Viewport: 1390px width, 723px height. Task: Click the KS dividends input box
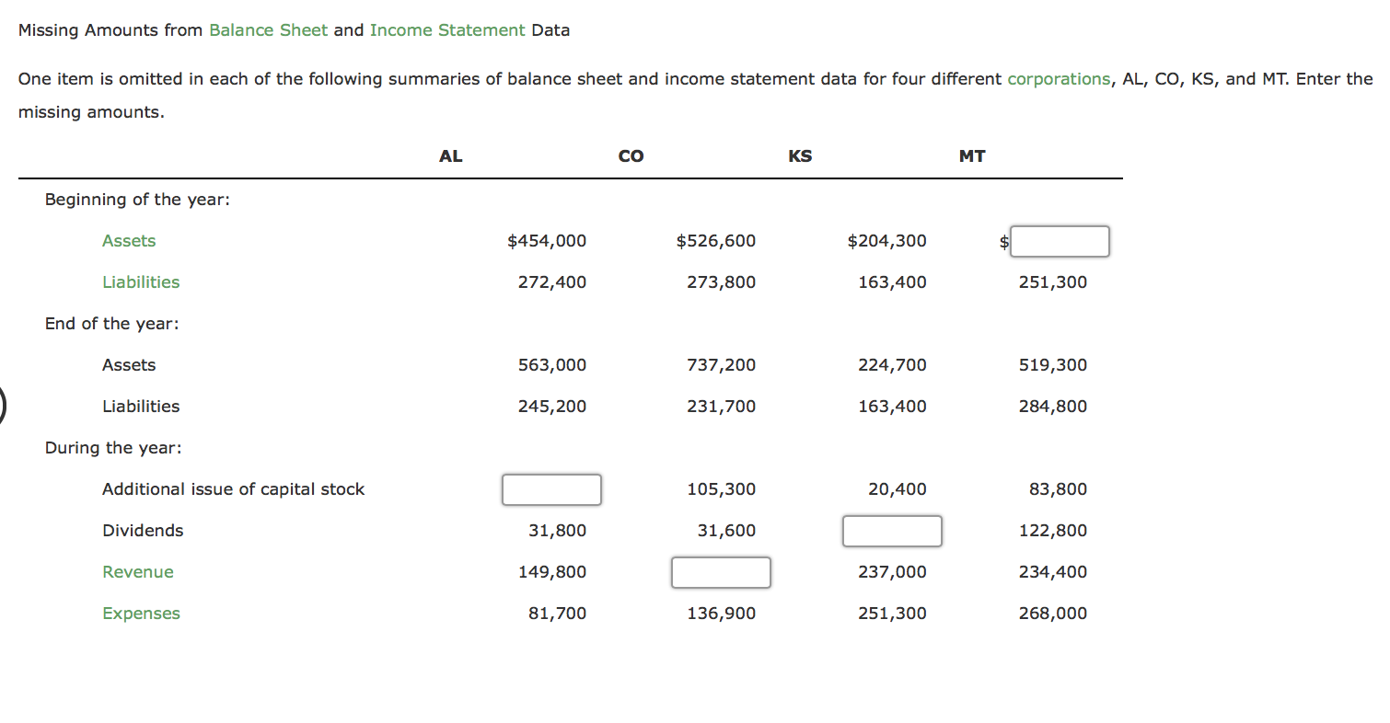[x=892, y=531]
